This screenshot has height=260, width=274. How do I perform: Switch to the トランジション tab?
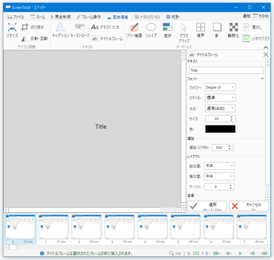tap(147, 17)
